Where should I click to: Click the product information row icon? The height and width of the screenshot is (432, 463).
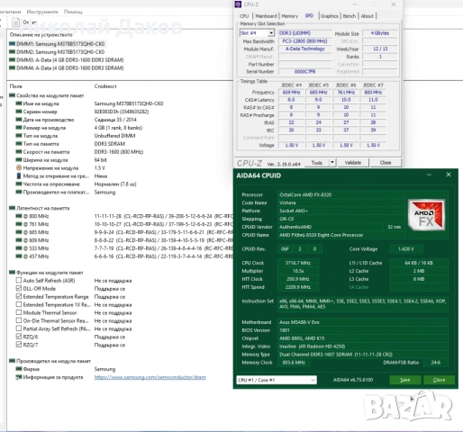tap(19, 377)
